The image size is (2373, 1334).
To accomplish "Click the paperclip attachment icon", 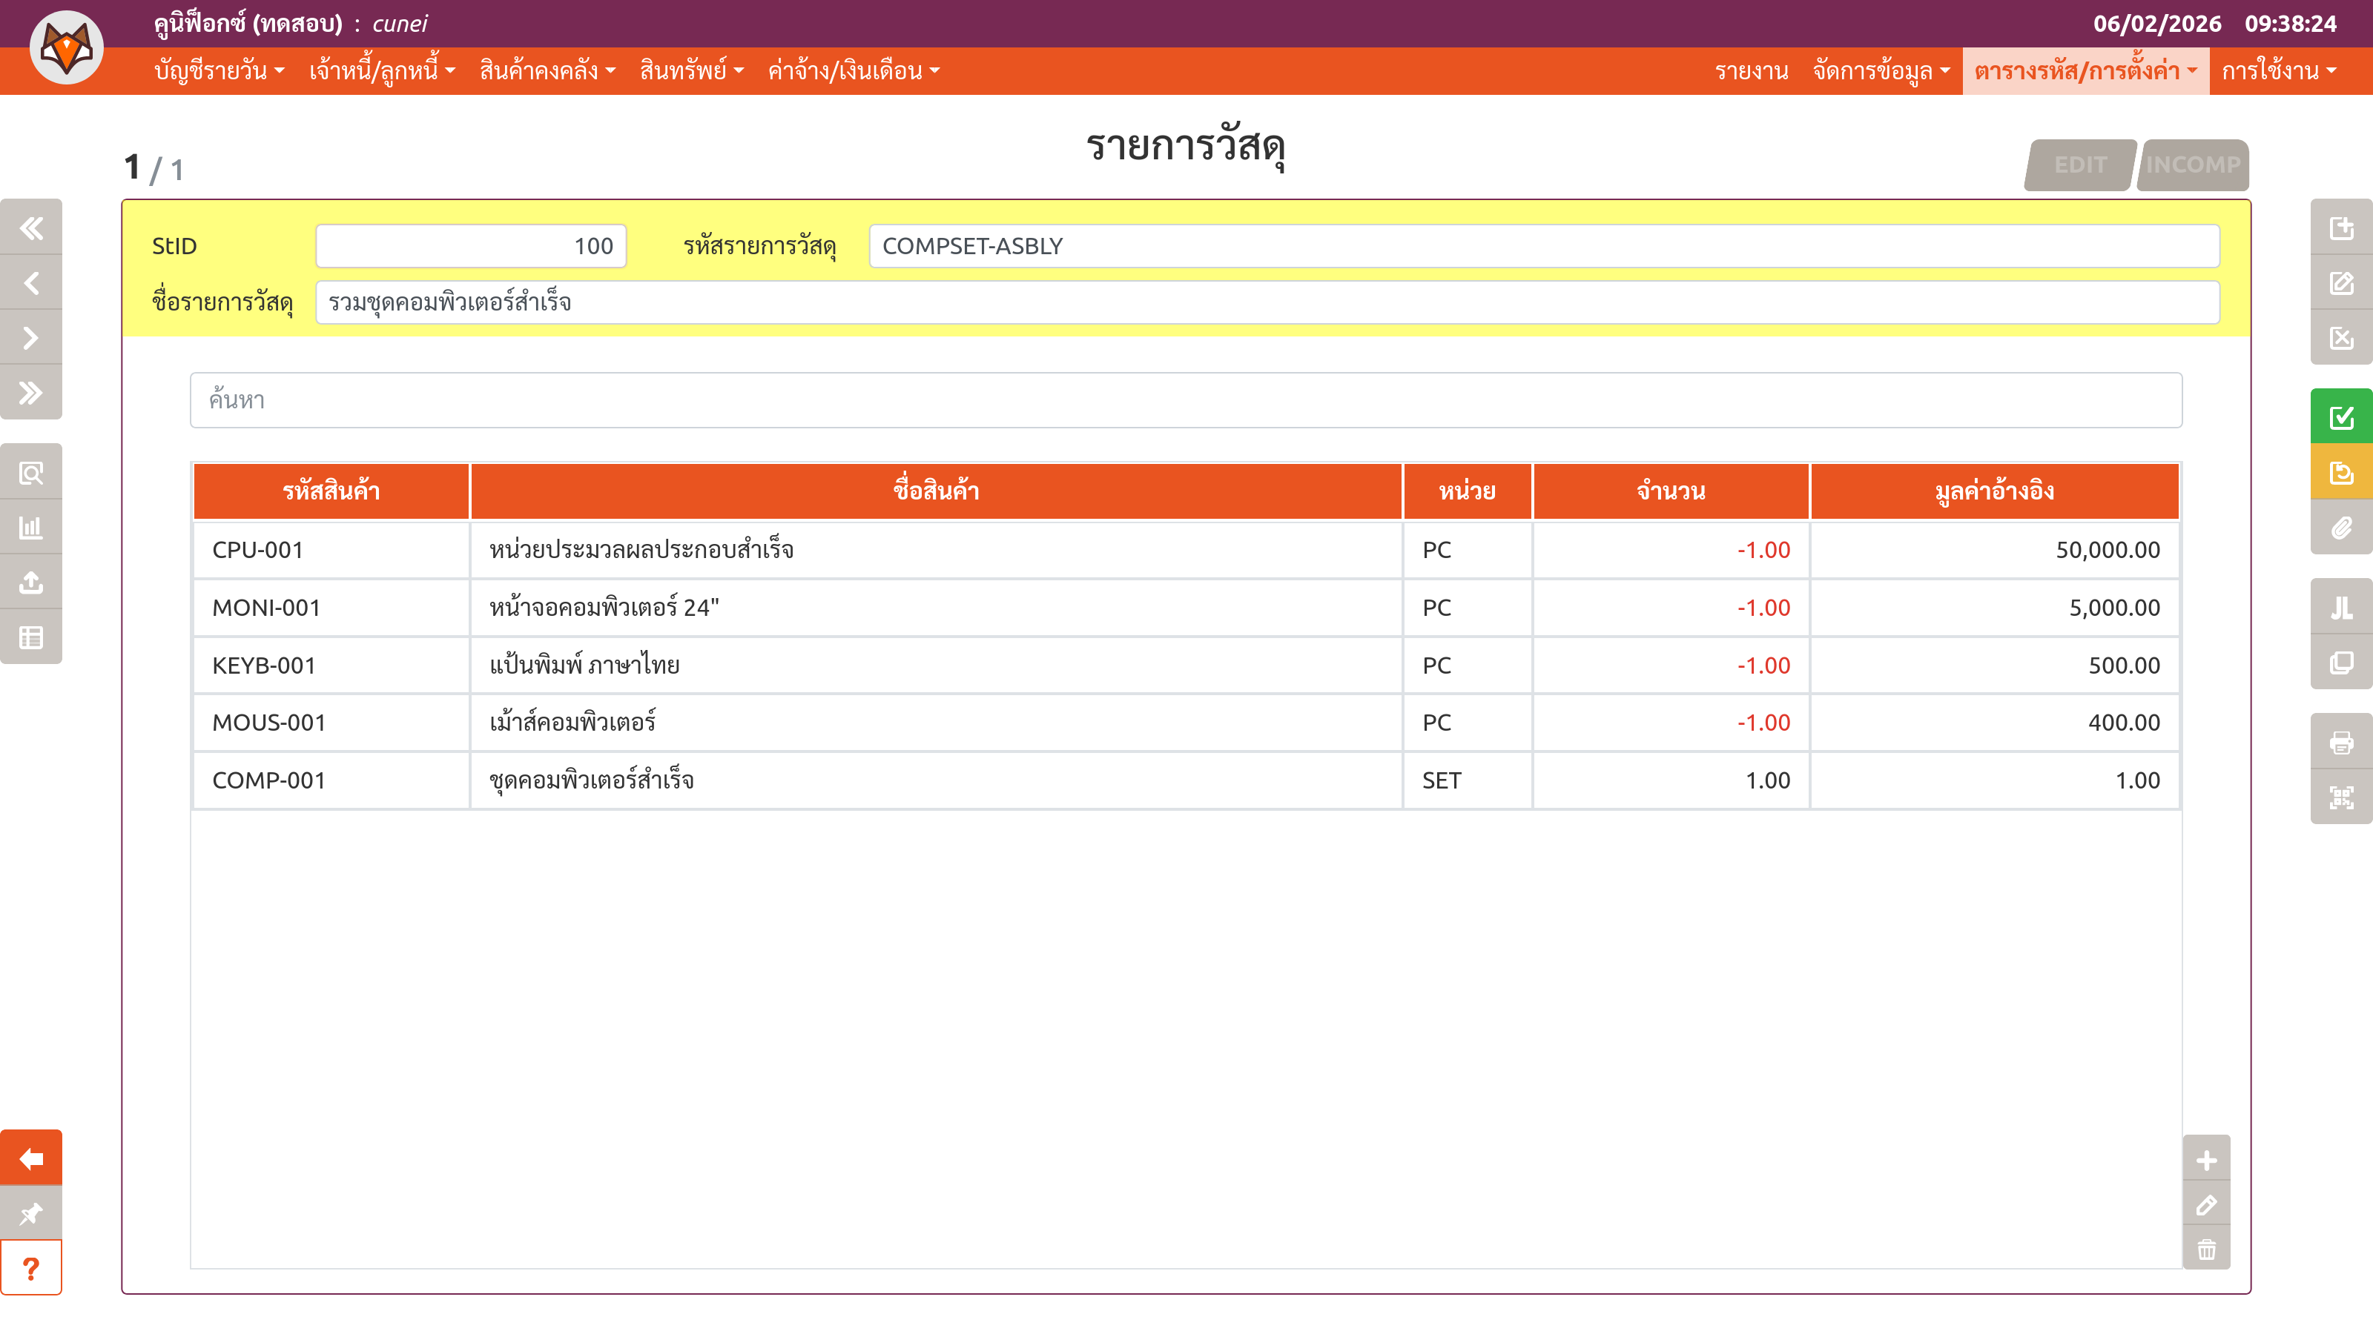I will pos(2341,528).
